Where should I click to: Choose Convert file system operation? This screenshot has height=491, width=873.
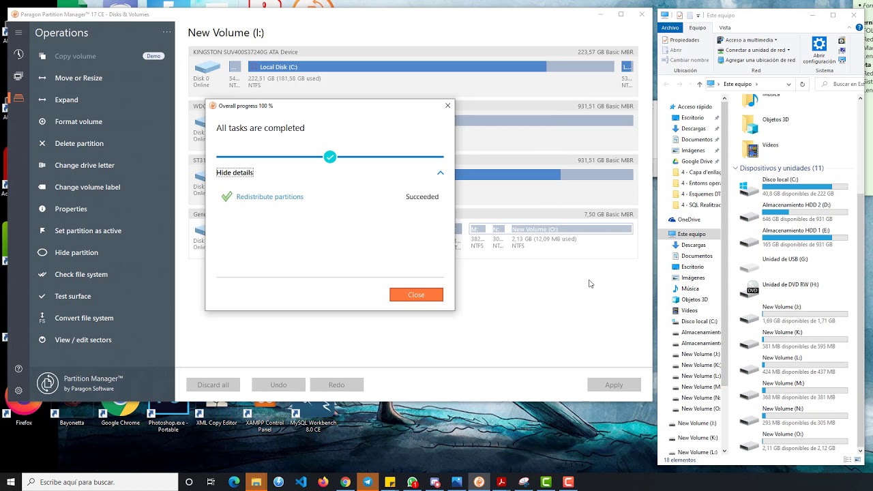click(x=102, y=318)
